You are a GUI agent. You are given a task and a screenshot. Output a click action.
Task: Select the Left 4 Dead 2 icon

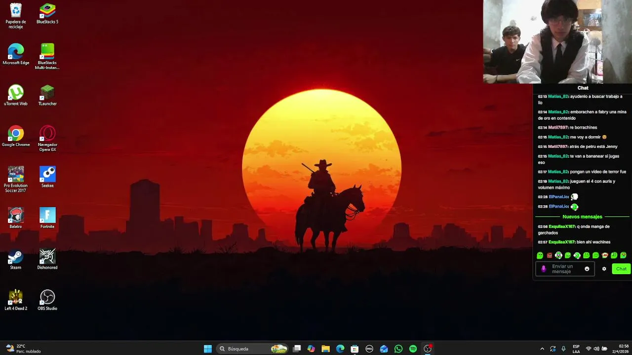(x=16, y=300)
